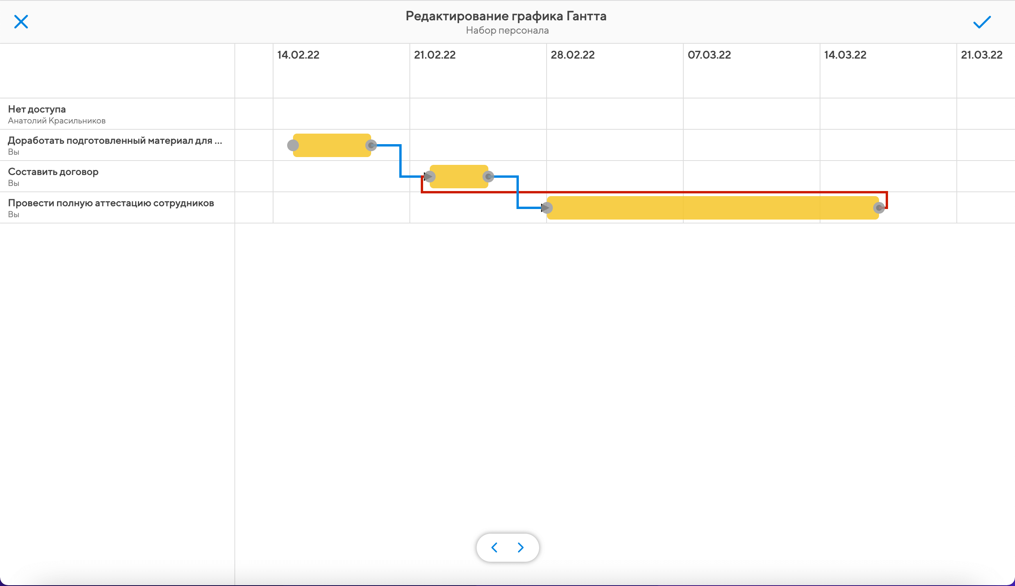This screenshot has height=586, width=1015.
Task: Open 'Провести полную аттестацию сотрудников' row label
Action: click(111, 203)
